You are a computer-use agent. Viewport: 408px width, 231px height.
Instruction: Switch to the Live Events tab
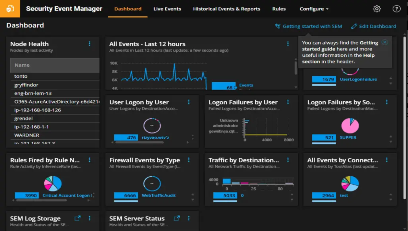point(167,9)
